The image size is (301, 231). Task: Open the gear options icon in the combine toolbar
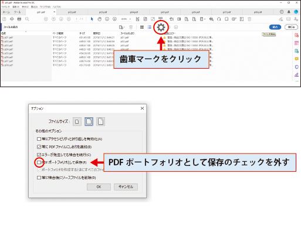click(161, 28)
